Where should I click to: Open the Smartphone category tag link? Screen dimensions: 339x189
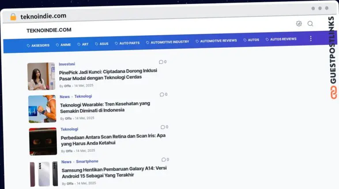point(87,162)
